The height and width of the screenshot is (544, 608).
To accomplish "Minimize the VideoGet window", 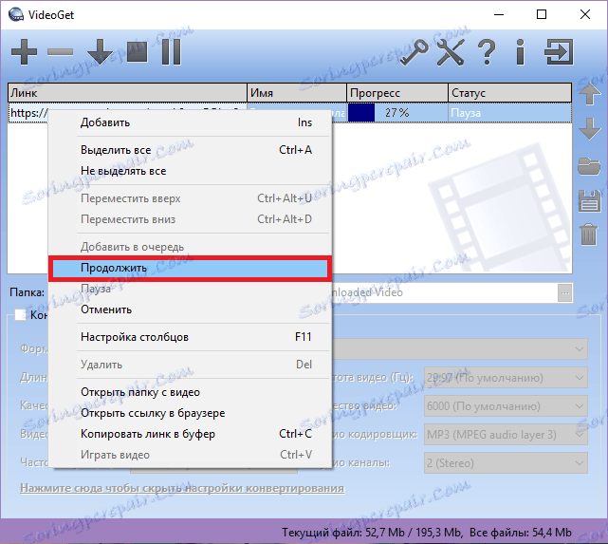I will pyautogui.click(x=499, y=15).
